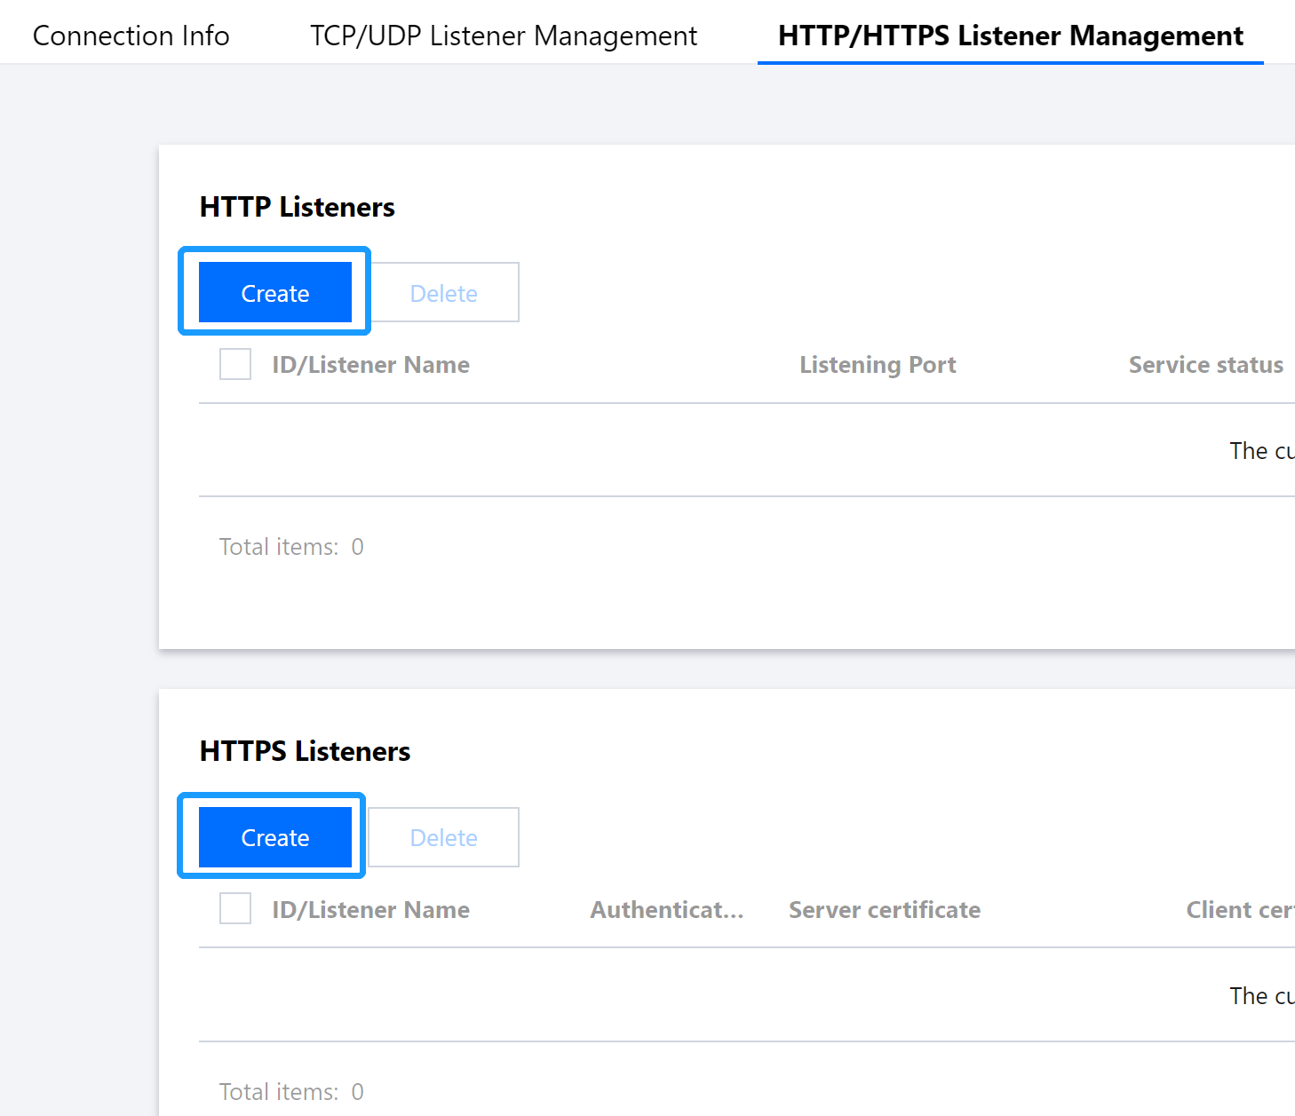Viewport: 1295px width, 1116px height.
Task: Click the HTTP Listeners section heading
Action: [298, 207]
